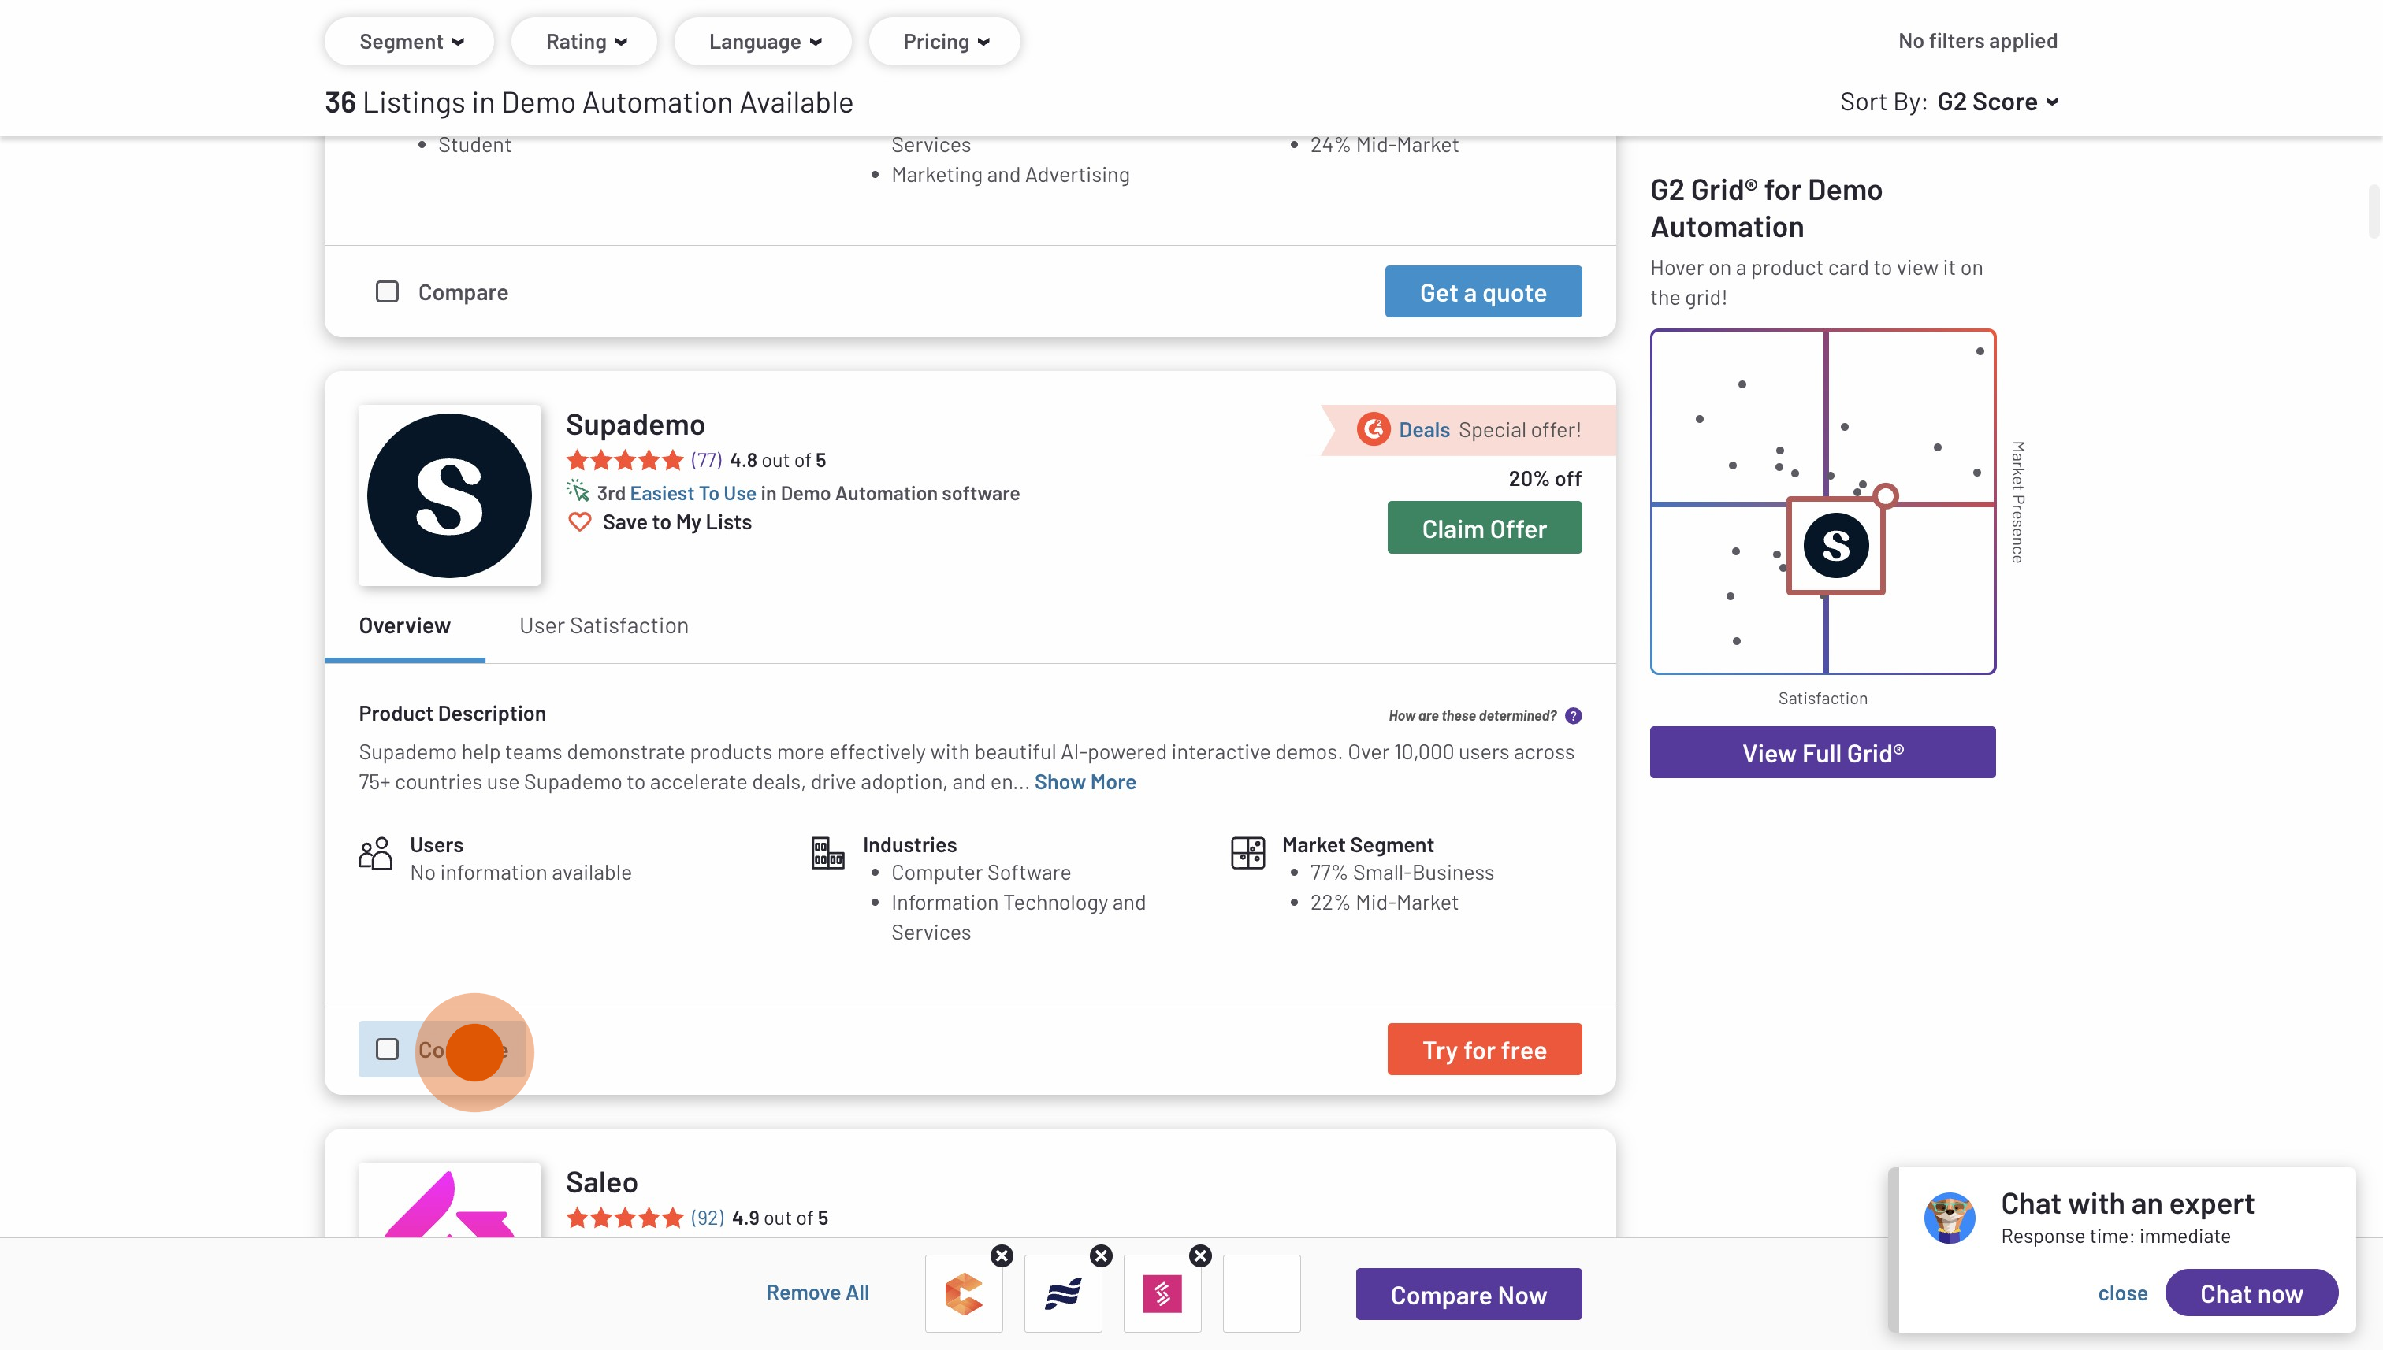Switch to Supademo's User Satisfaction tab
Viewport: 2383px width, 1350px height.
click(604, 626)
